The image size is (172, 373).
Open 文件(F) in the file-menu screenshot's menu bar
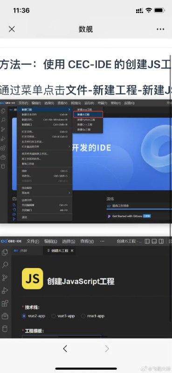(x=23, y=103)
